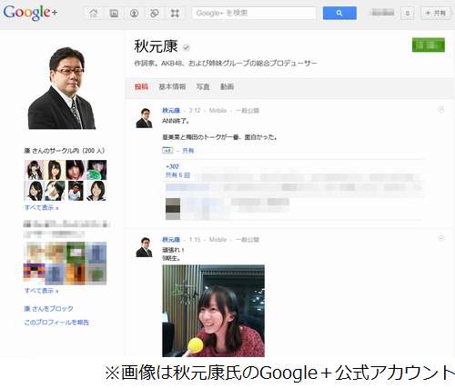Click the +302 count on first post

(172, 166)
